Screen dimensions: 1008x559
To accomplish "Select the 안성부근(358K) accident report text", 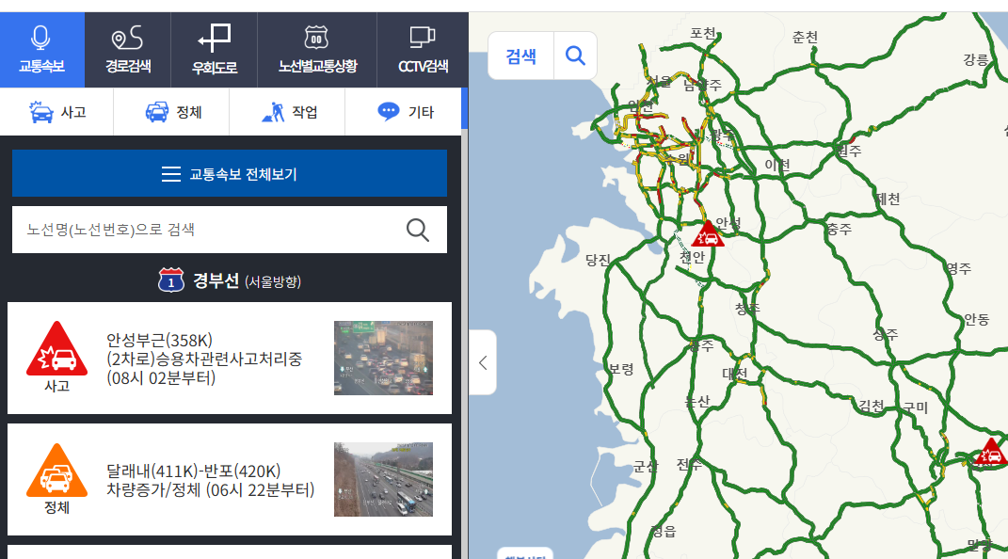I will click(x=204, y=359).
